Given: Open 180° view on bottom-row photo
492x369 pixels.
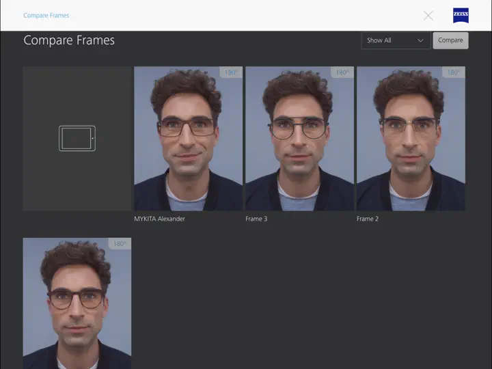Looking at the screenshot, I should pyautogui.click(x=120, y=243).
